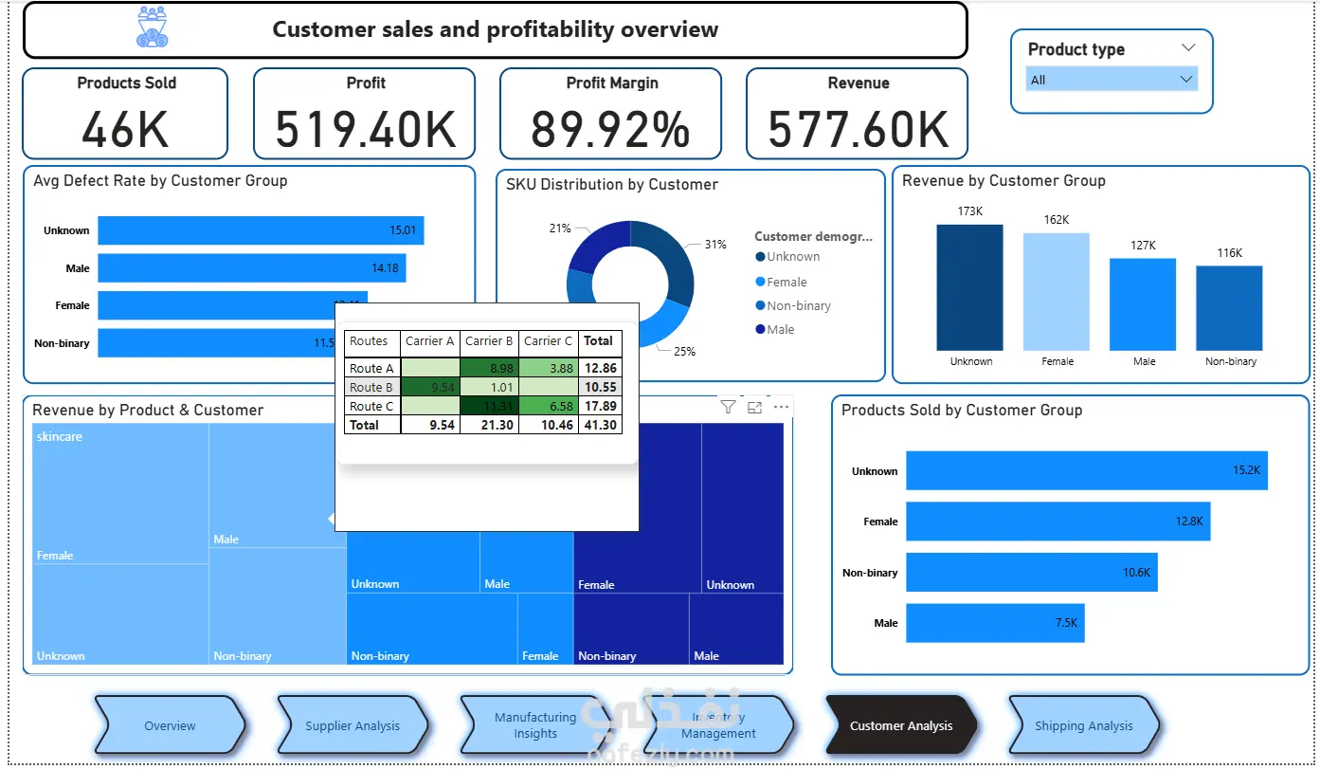The image size is (1320, 769).
Task: Open the Product type 'All' dropdown
Action: [x=1112, y=80]
